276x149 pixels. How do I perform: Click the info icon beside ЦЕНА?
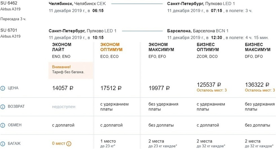click(3, 88)
